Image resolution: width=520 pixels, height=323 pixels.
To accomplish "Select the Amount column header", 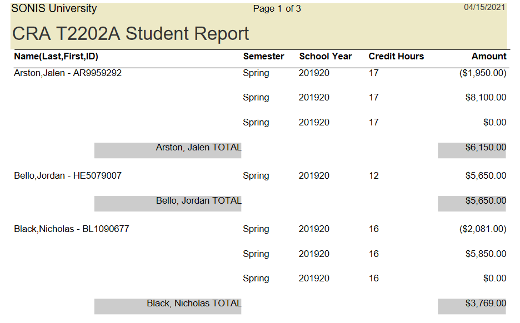I will click(489, 57).
